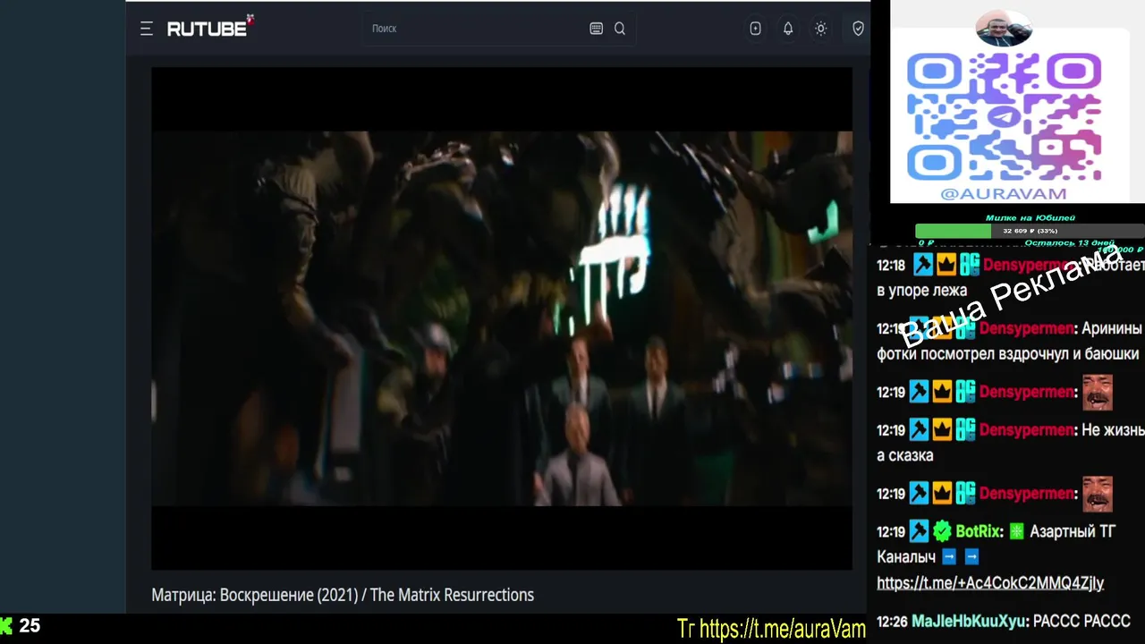Click BotRix's green verified badge
The image size is (1145, 644).
pos(942,531)
